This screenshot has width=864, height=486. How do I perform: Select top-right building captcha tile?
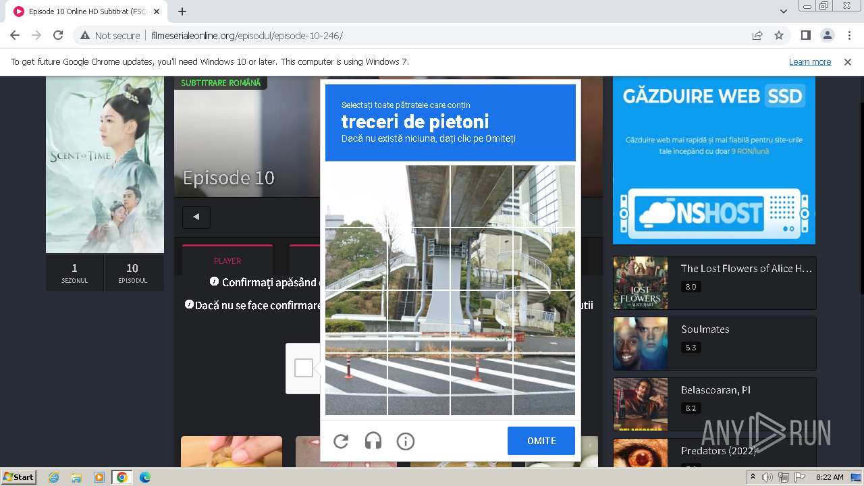[544, 196]
